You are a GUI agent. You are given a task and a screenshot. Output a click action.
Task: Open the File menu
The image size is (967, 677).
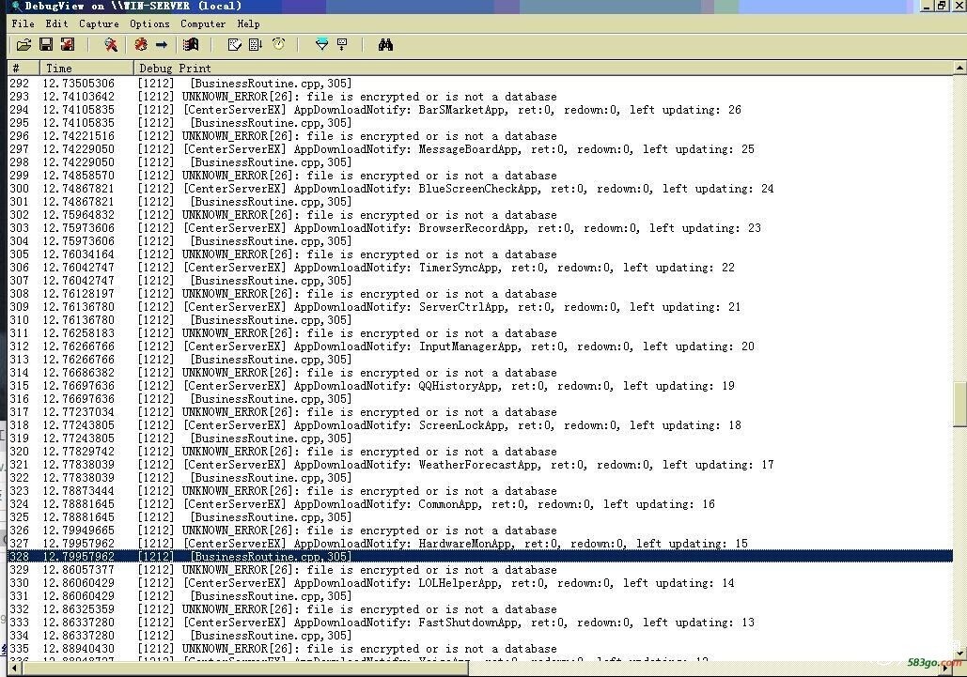point(23,23)
